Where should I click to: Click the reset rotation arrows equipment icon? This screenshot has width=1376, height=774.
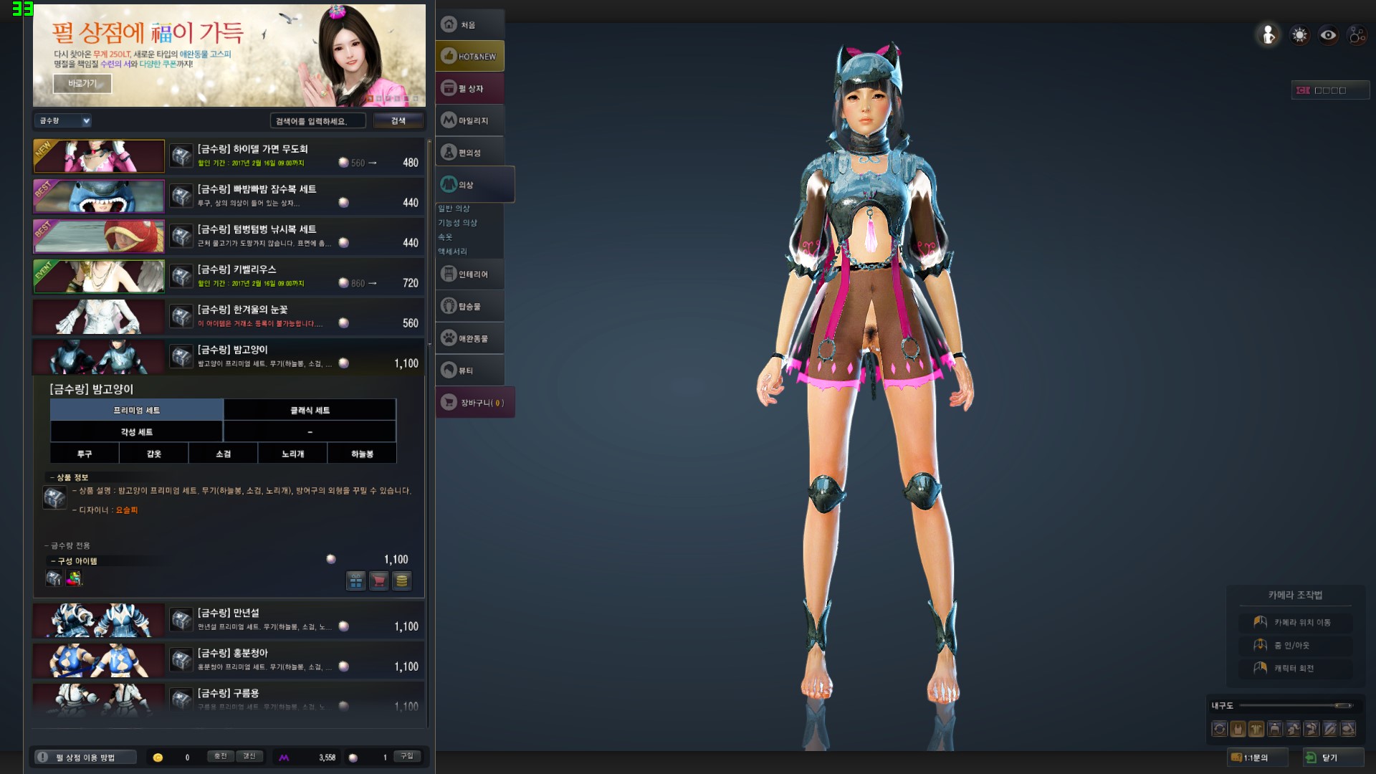1219,729
